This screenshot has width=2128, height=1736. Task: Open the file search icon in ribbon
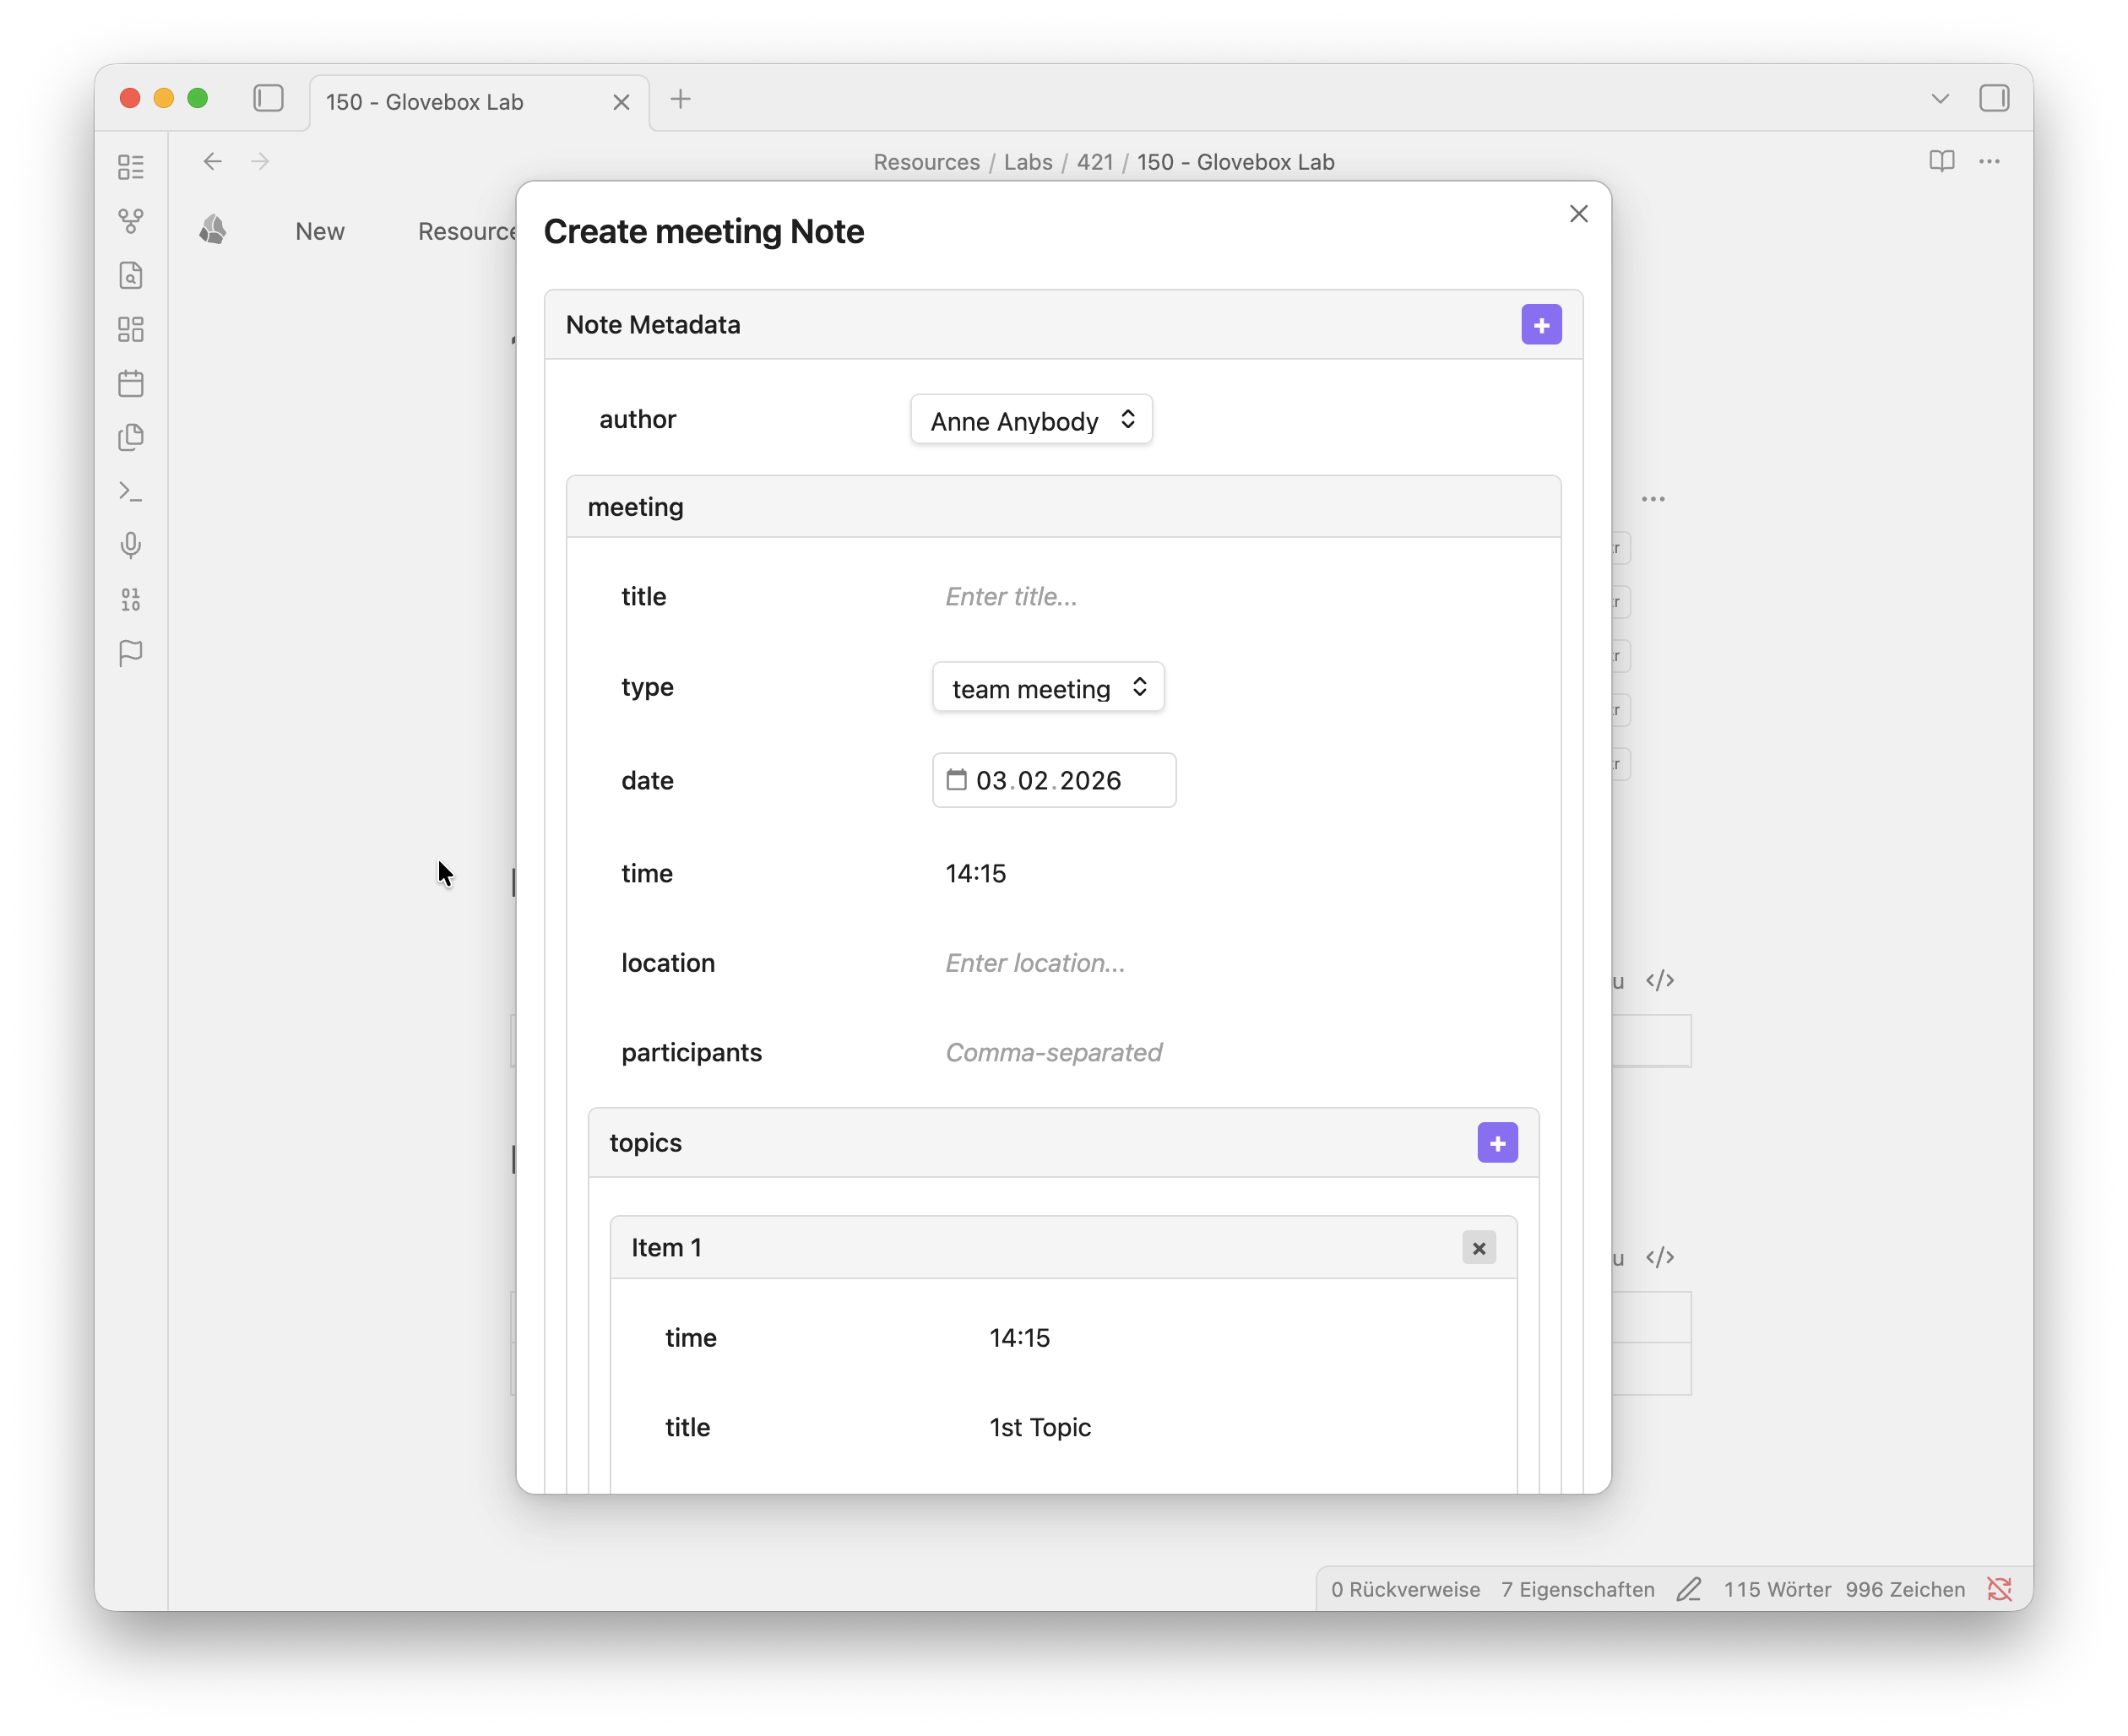click(131, 276)
